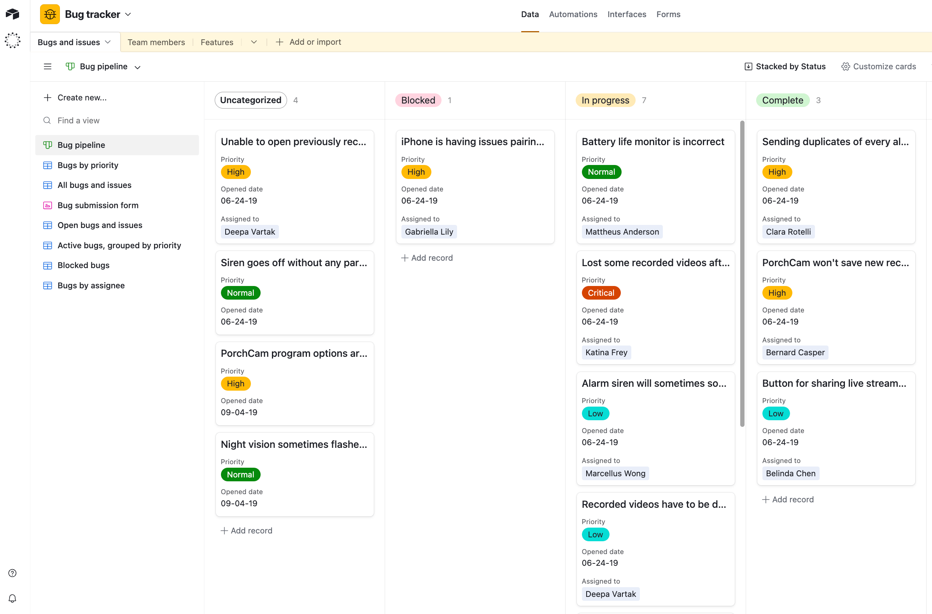Switch to the Automations tab
The width and height of the screenshot is (932, 614).
point(573,14)
